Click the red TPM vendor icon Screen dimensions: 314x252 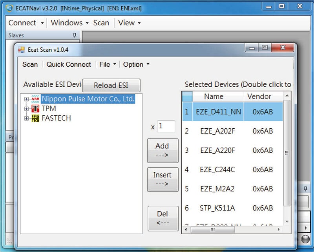35,109
